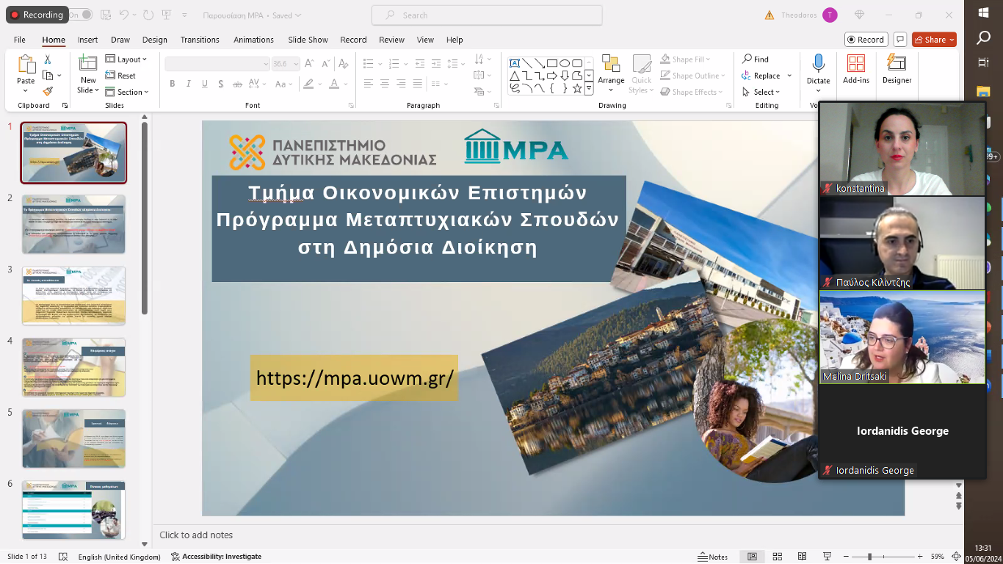Image resolution: width=1003 pixels, height=564 pixels.
Task: Align text left
Action: click(369, 84)
